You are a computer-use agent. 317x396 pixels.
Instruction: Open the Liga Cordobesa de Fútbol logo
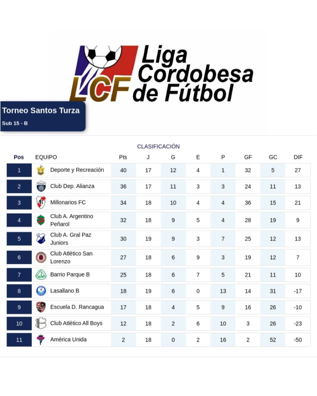(162, 73)
